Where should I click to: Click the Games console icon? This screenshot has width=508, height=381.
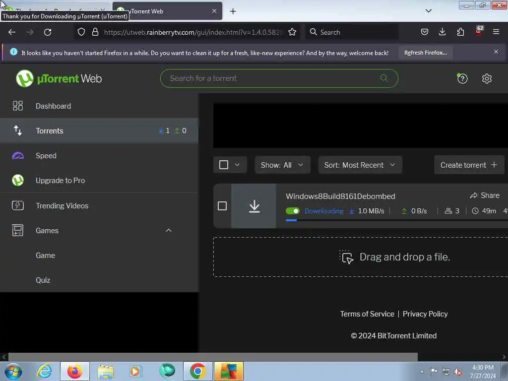click(x=18, y=230)
